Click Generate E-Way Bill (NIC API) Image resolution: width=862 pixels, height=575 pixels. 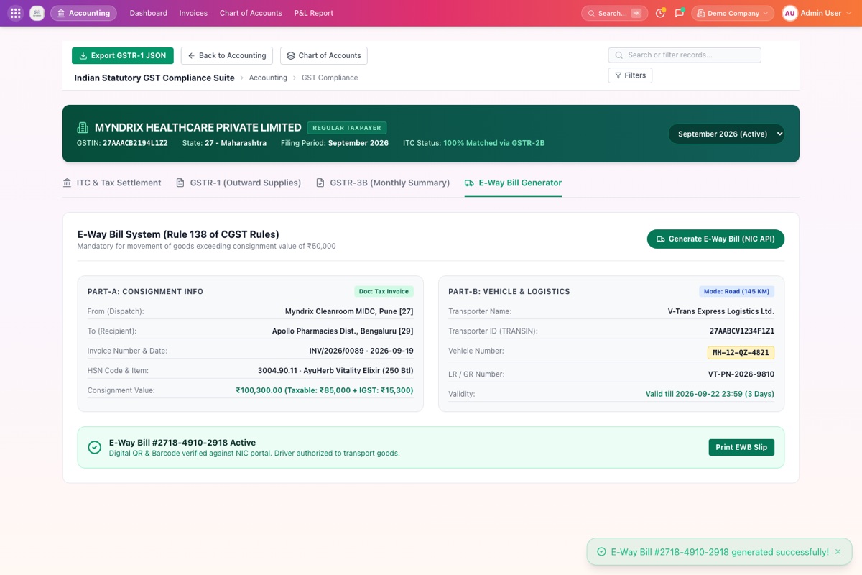pyautogui.click(x=715, y=239)
